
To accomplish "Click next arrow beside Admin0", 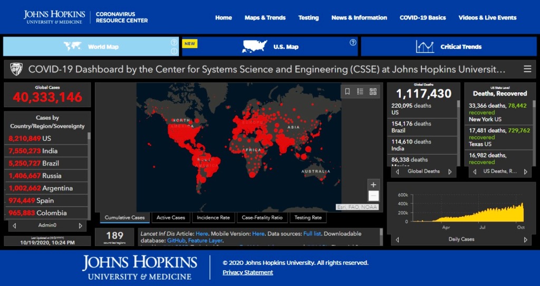I will click(81, 226).
